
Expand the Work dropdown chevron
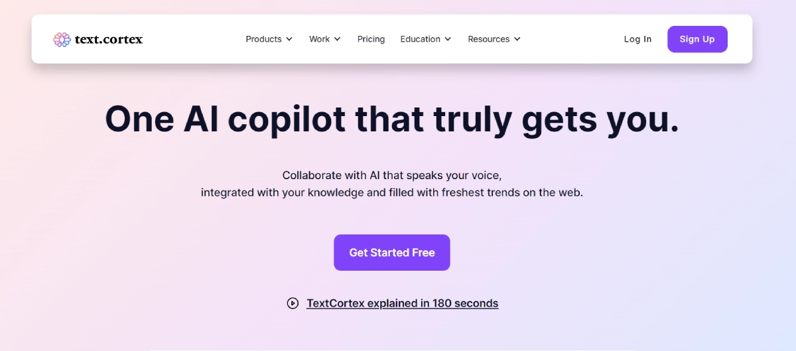(x=338, y=39)
